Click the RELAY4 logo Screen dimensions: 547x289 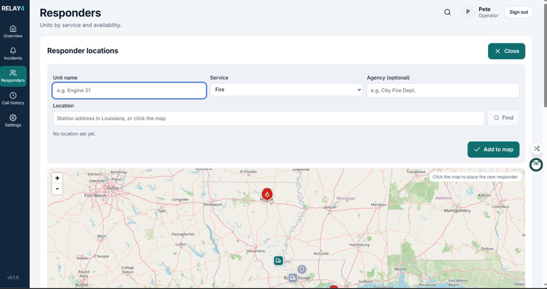click(13, 8)
